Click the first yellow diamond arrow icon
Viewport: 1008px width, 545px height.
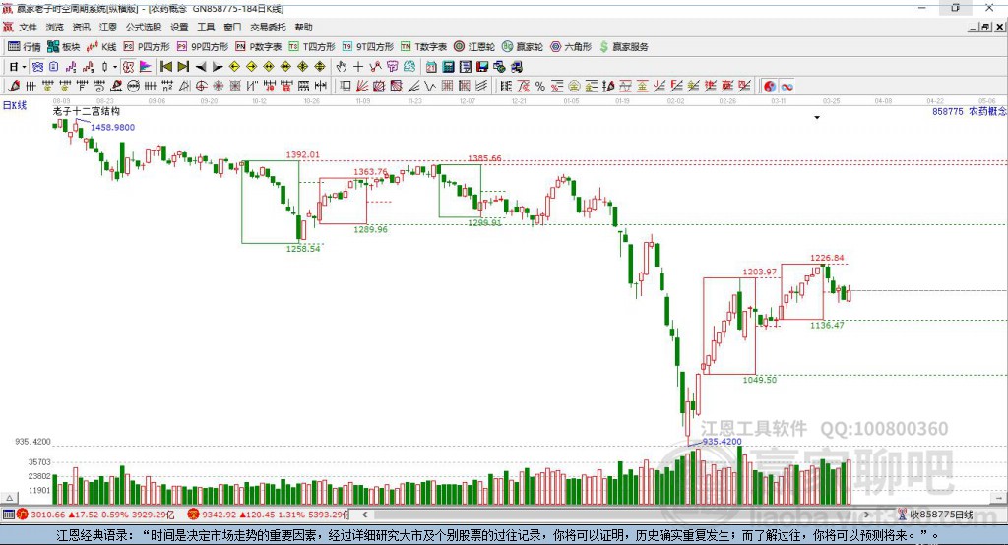tap(234, 67)
